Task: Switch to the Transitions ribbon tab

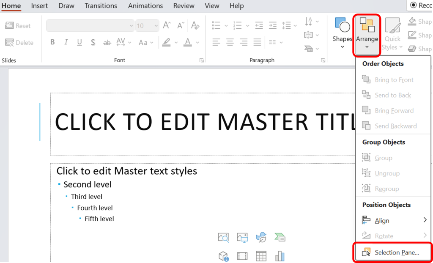Action: pyautogui.click(x=101, y=5)
